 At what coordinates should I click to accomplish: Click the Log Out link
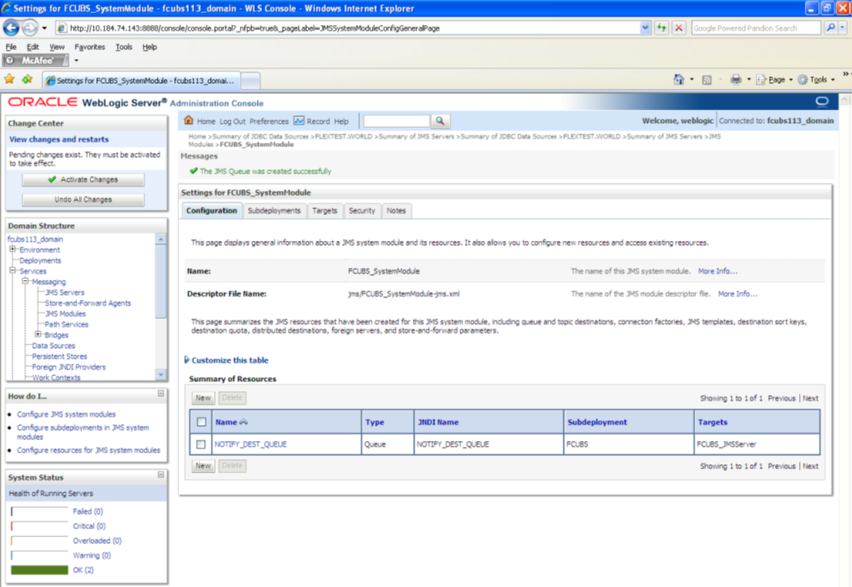(232, 121)
